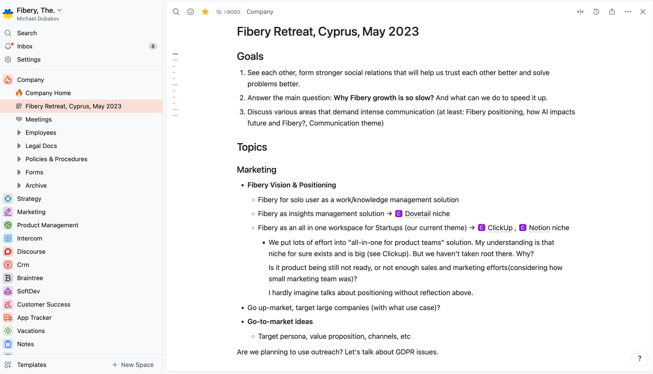This screenshot has width=653, height=374.
Task: Open the more options menu with three dots
Action: pyautogui.click(x=628, y=11)
